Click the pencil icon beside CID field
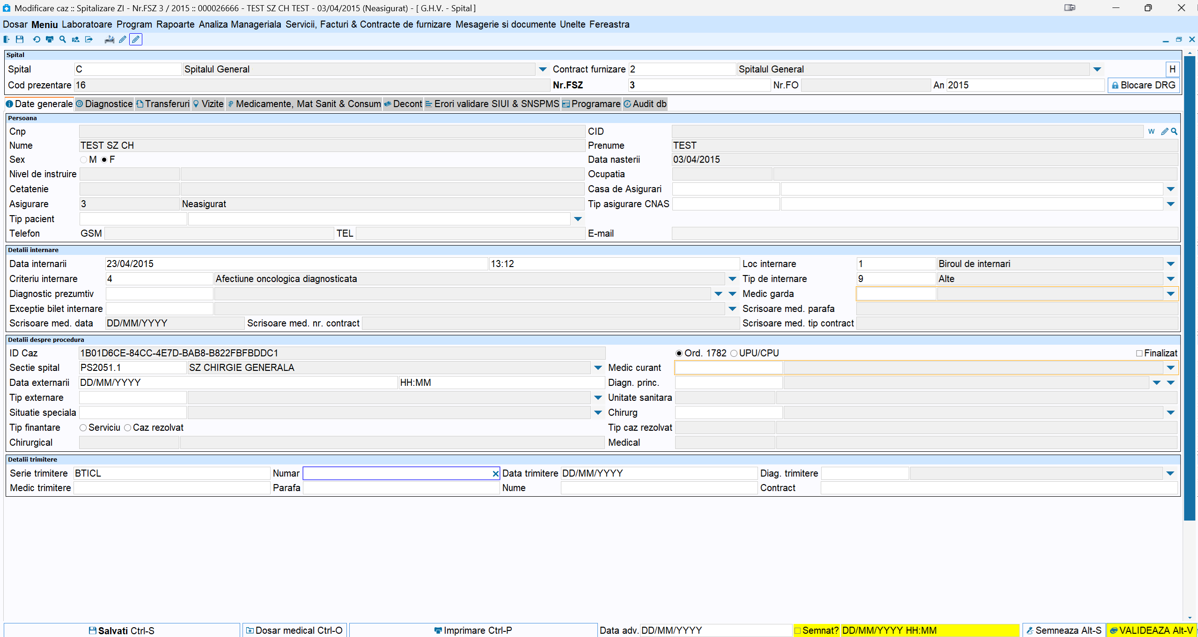This screenshot has height=637, width=1198. tap(1164, 131)
